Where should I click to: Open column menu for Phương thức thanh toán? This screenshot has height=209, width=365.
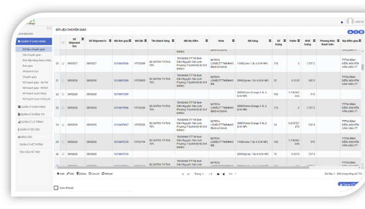tap(338, 41)
